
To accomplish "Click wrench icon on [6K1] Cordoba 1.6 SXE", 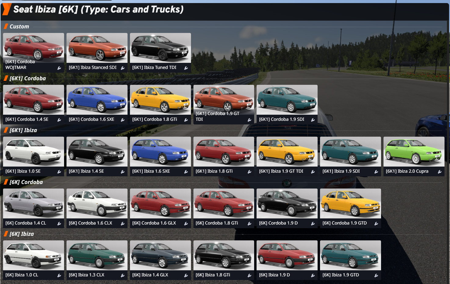I will coord(123,120).
